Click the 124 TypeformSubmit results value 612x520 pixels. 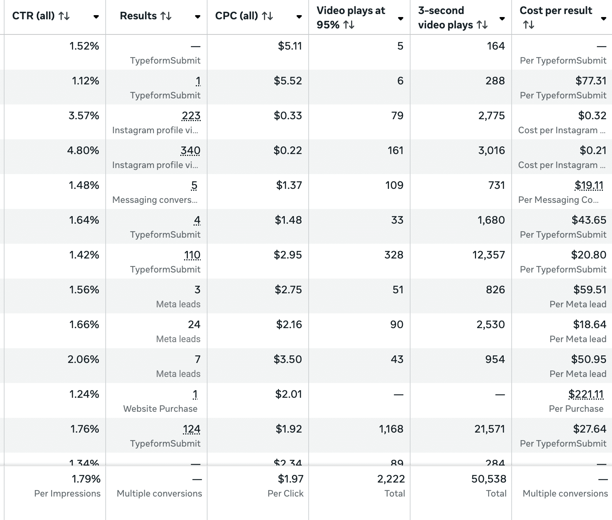pos(191,429)
